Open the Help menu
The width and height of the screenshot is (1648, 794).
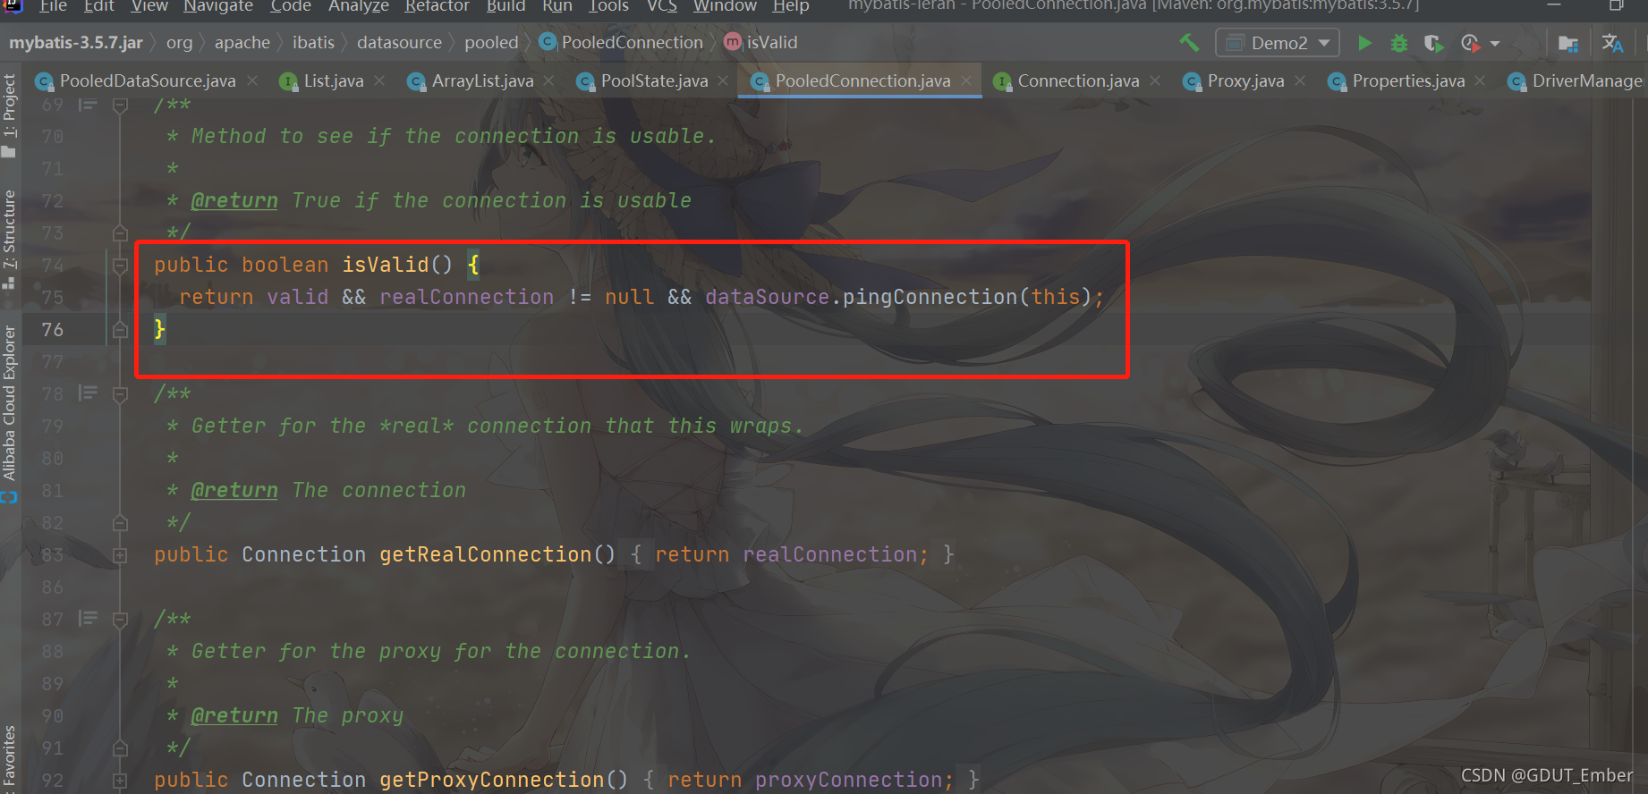(x=791, y=6)
